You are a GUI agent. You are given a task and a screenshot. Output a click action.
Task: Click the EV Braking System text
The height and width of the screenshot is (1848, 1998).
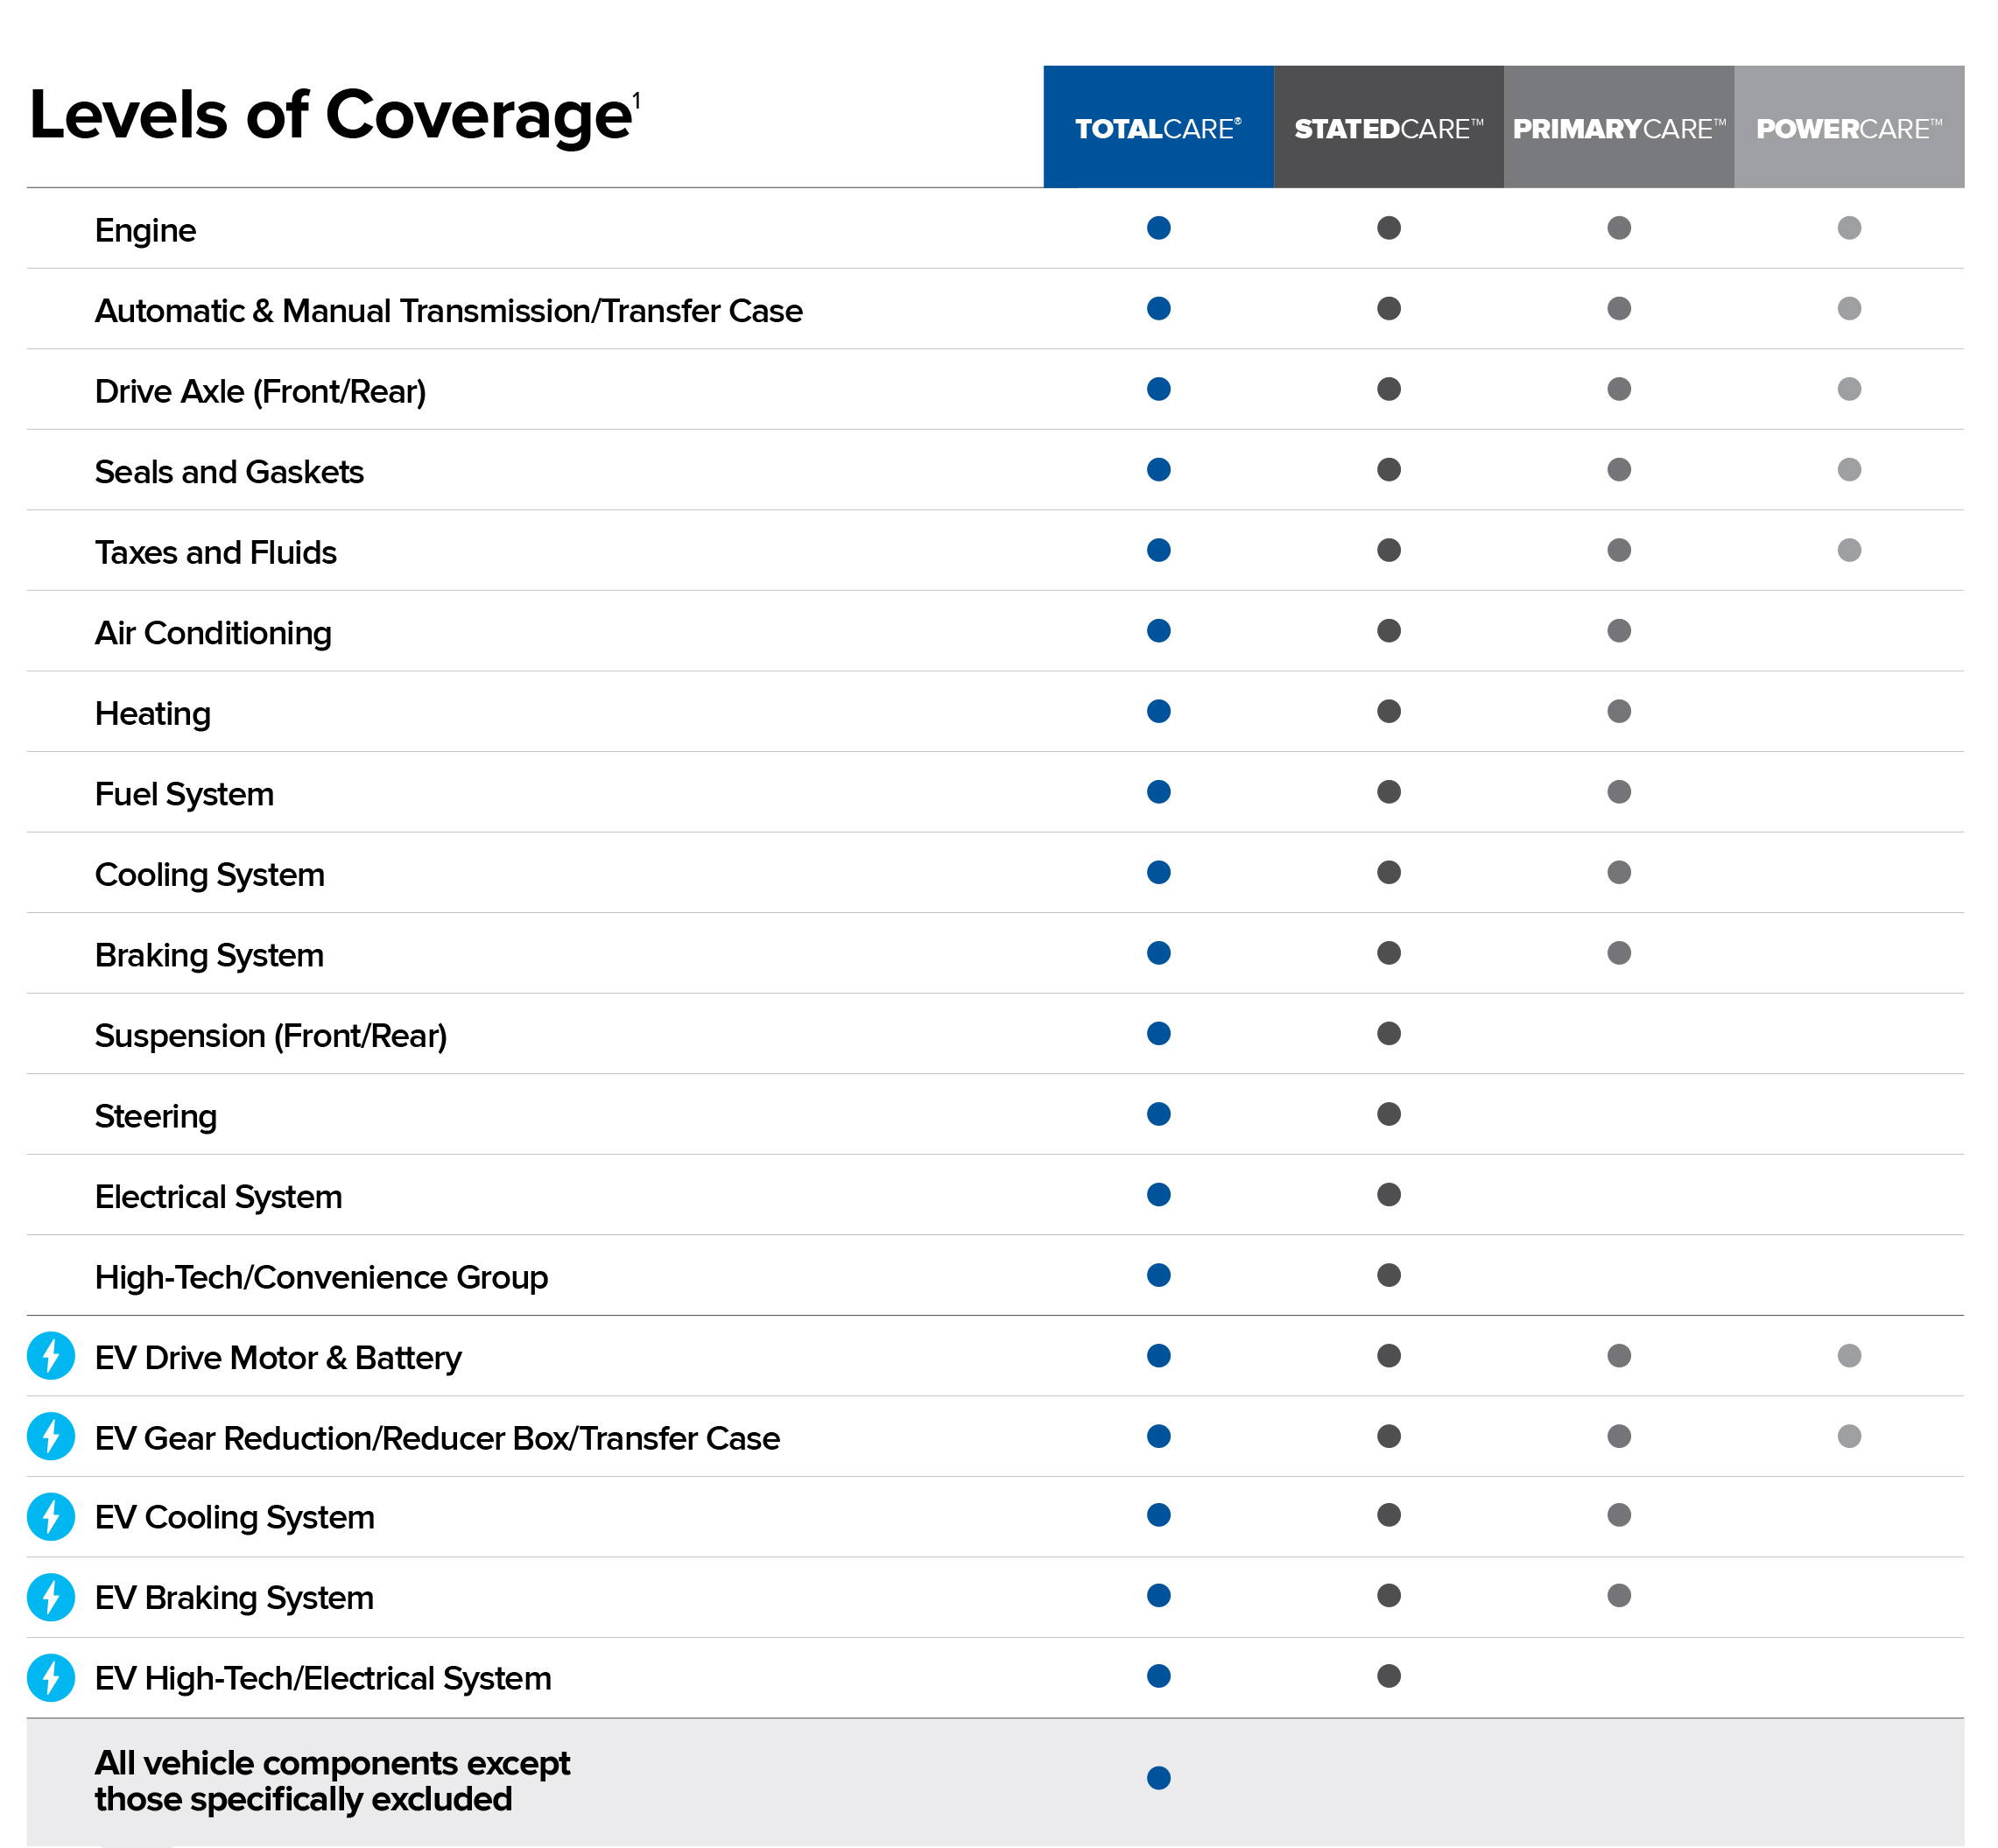click(234, 1598)
